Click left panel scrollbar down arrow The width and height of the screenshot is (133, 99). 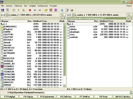(x=65, y=86)
